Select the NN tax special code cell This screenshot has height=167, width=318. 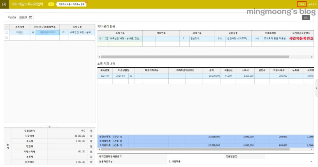click(258, 39)
